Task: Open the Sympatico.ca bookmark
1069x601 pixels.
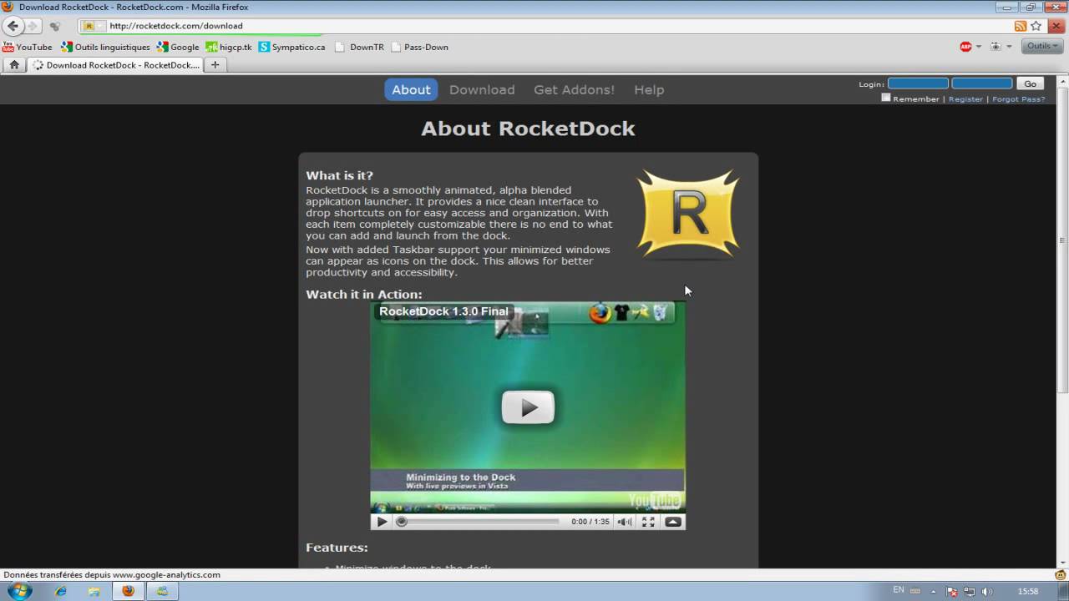Action: pyautogui.click(x=291, y=47)
